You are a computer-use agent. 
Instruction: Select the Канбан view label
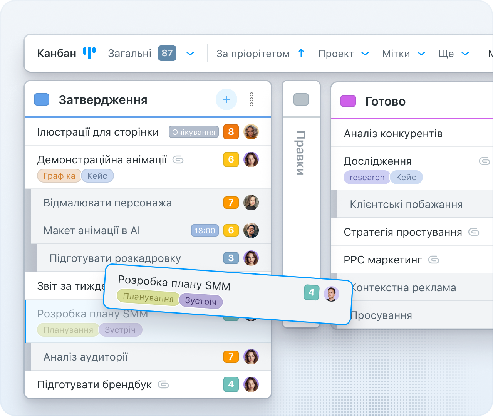click(56, 53)
